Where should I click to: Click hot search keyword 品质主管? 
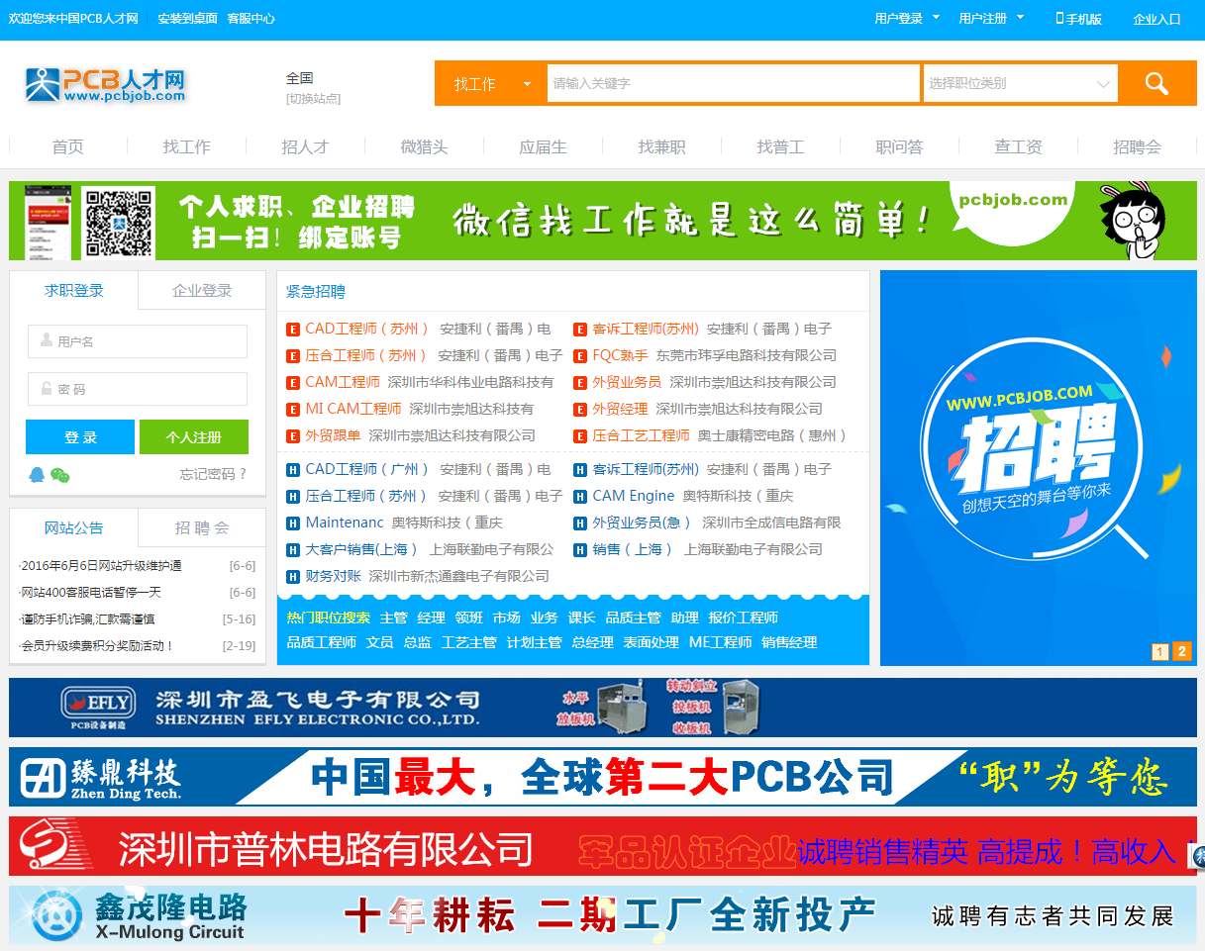click(633, 618)
